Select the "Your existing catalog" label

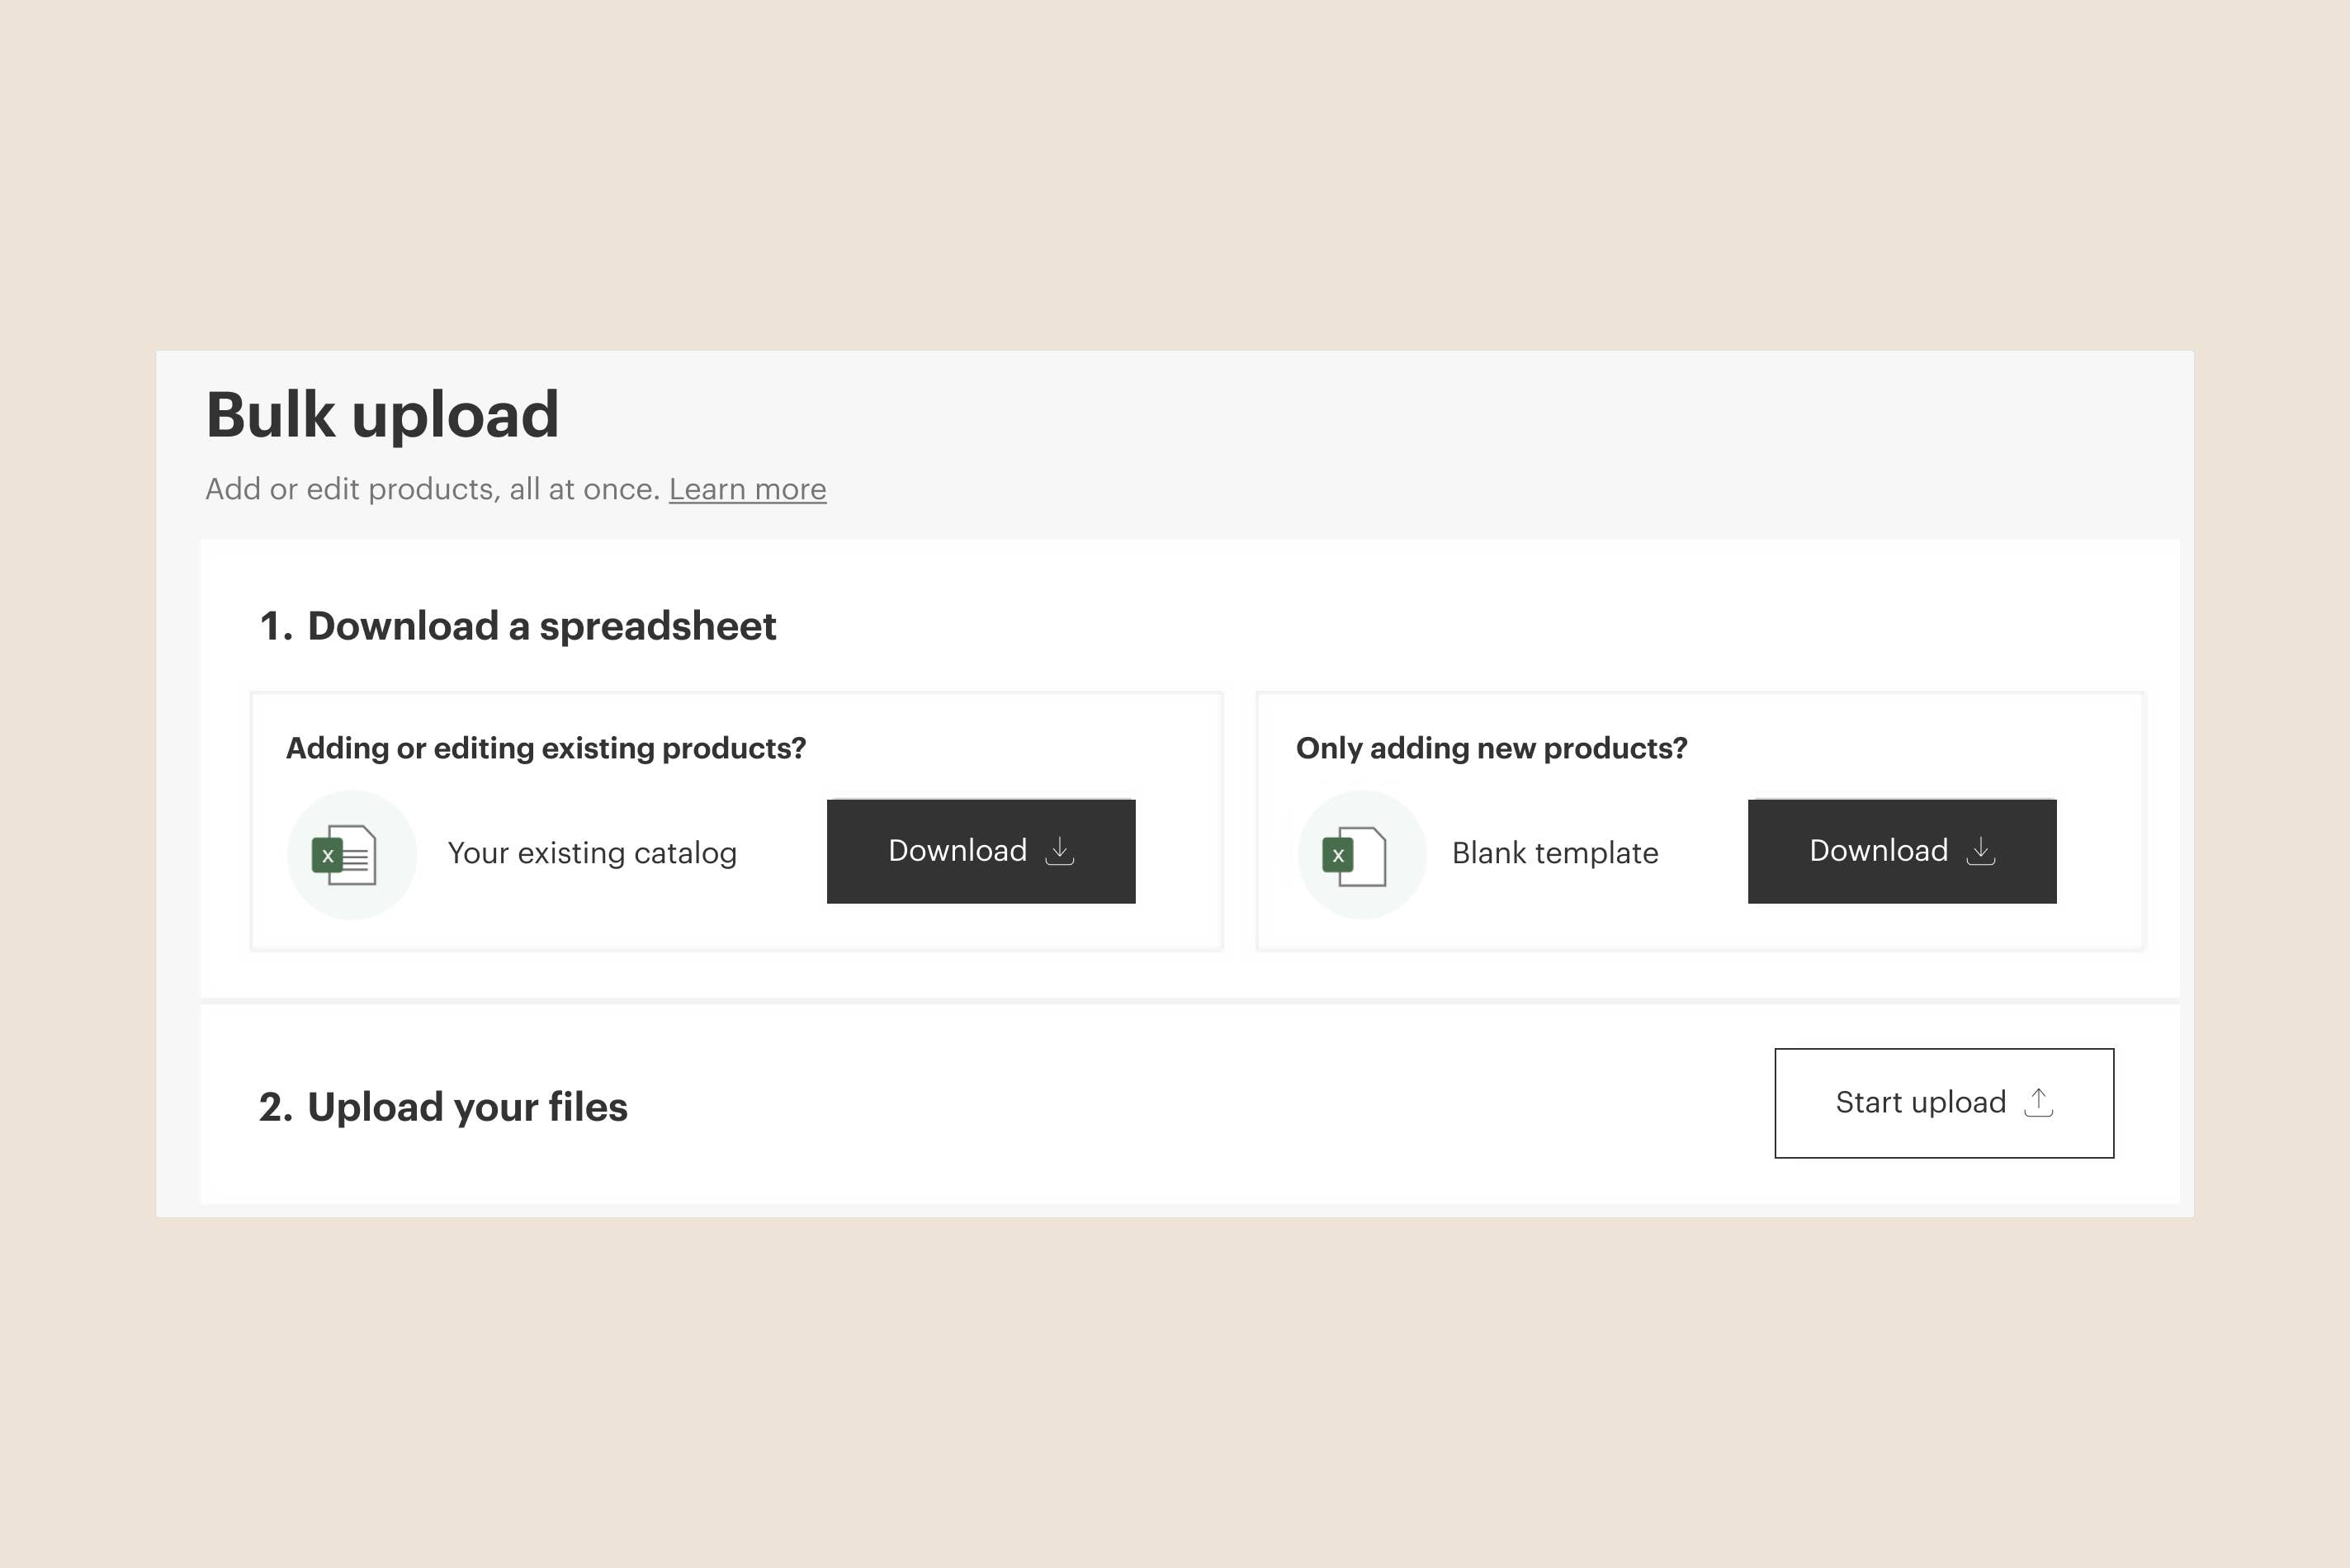click(592, 853)
